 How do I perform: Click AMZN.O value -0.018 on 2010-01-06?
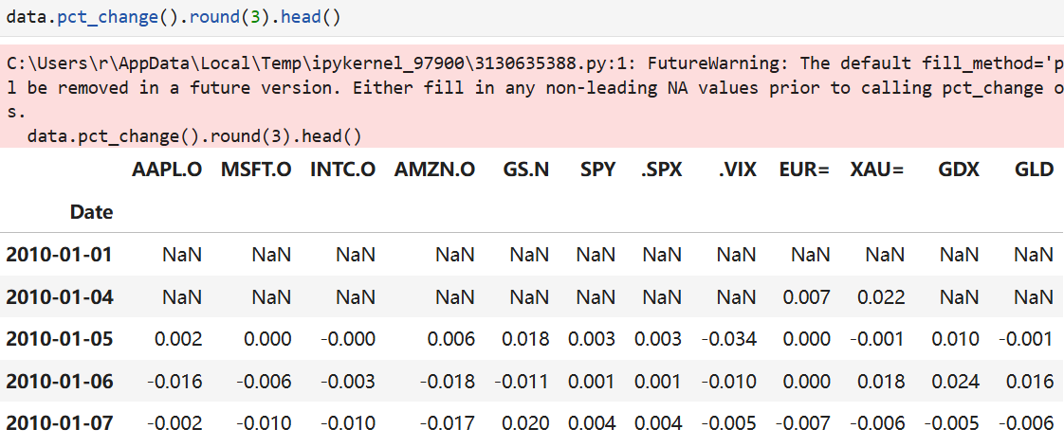pyautogui.click(x=448, y=382)
